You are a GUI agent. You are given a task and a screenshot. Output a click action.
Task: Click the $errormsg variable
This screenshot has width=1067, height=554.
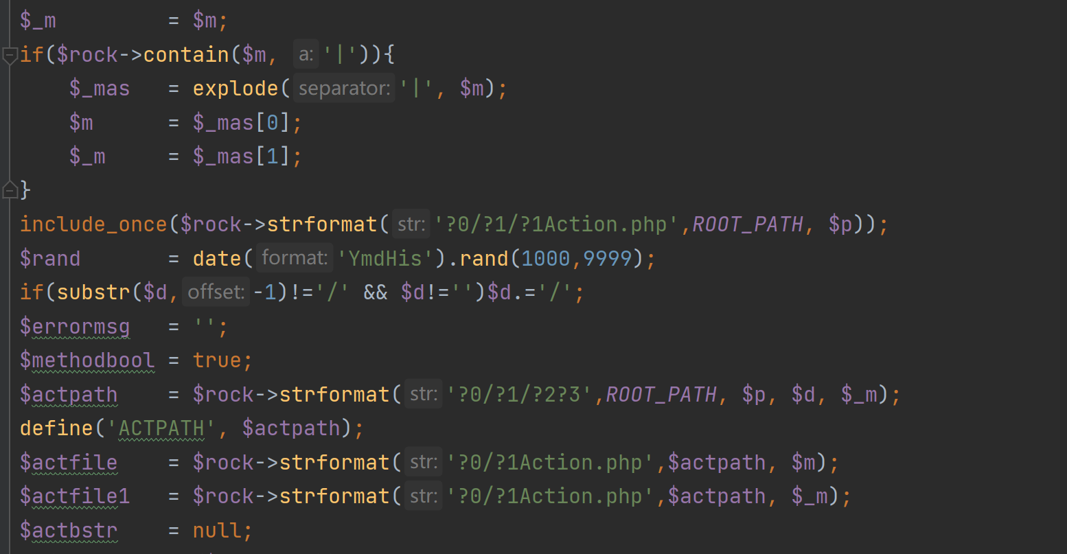pyautogui.click(x=75, y=327)
